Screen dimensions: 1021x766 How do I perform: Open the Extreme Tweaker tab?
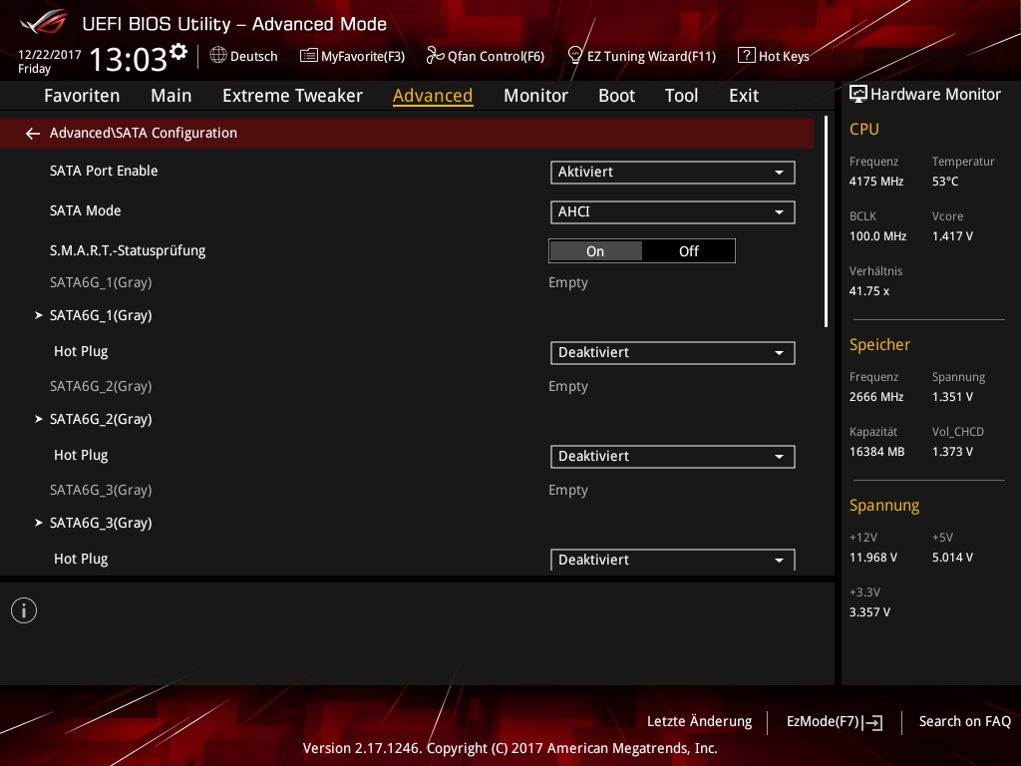click(292, 96)
